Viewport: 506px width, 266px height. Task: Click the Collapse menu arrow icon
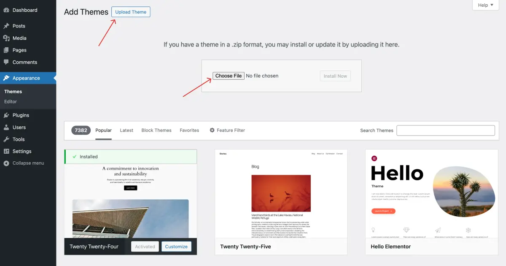pyautogui.click(x=6, y=163)
